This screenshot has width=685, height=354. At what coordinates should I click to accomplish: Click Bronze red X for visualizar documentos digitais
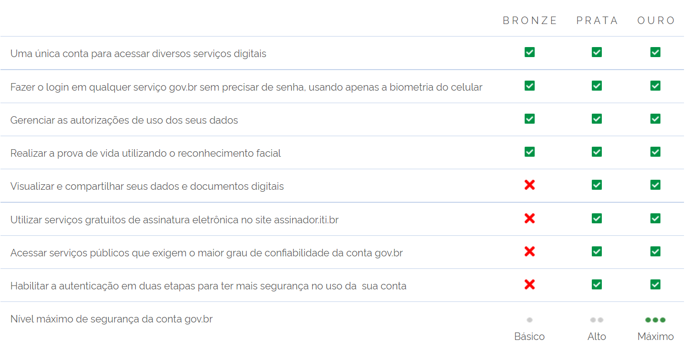coord(530,185)
